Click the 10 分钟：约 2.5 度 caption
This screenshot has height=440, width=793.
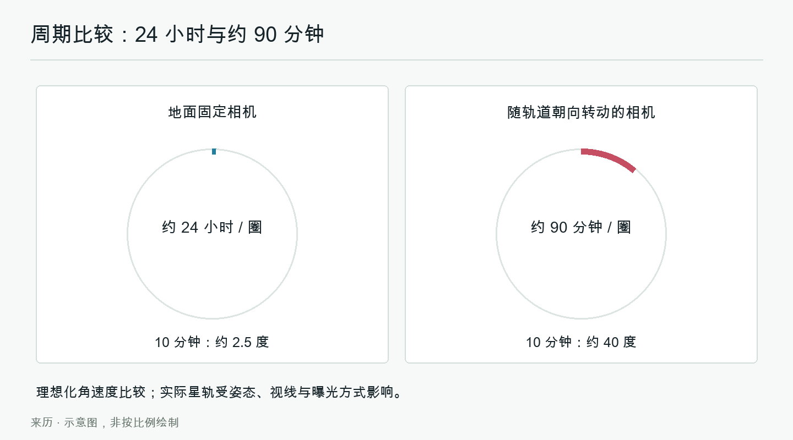tap(212, 342)
